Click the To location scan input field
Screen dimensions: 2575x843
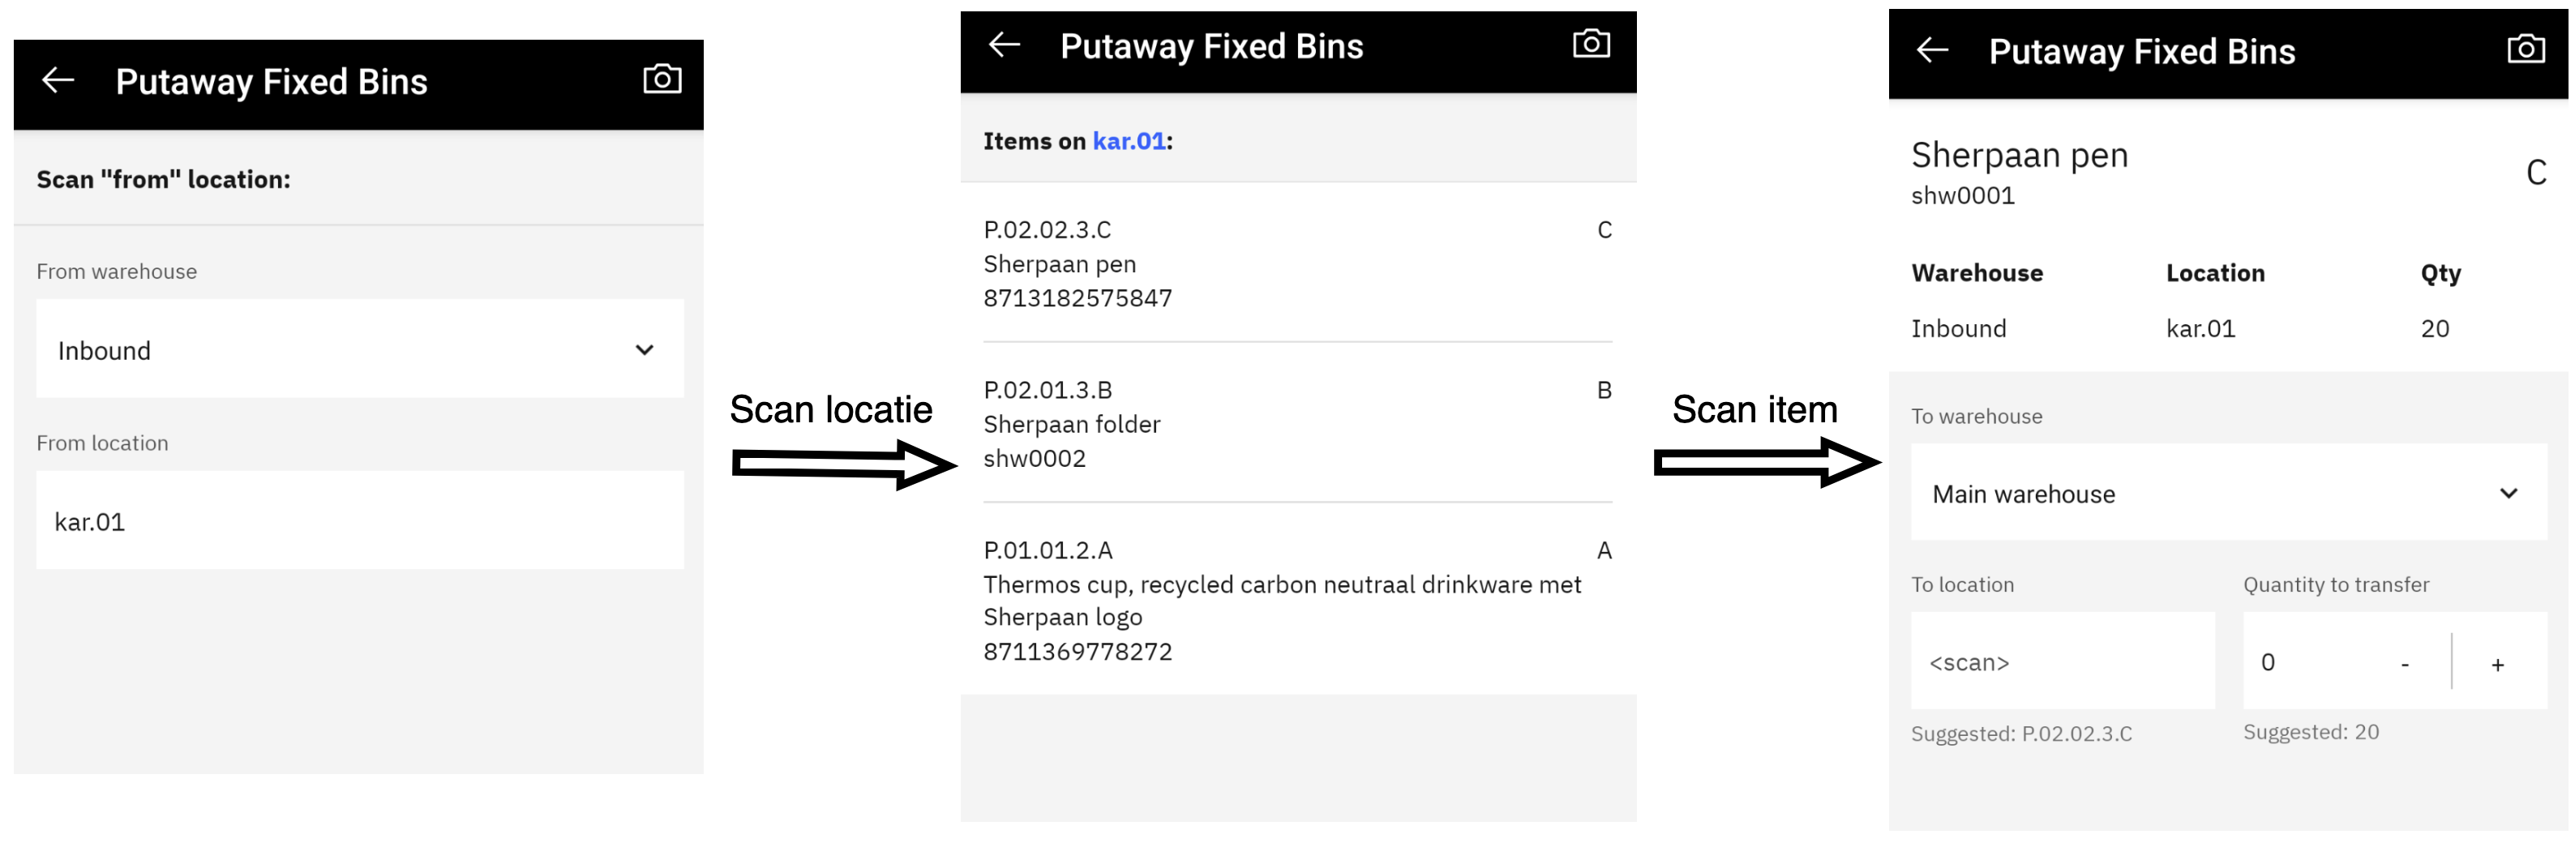coord(2063,662)
